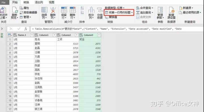Sort descending with the Z-A icon
Viewport: 204px width, 112px height.
point(82,13)
